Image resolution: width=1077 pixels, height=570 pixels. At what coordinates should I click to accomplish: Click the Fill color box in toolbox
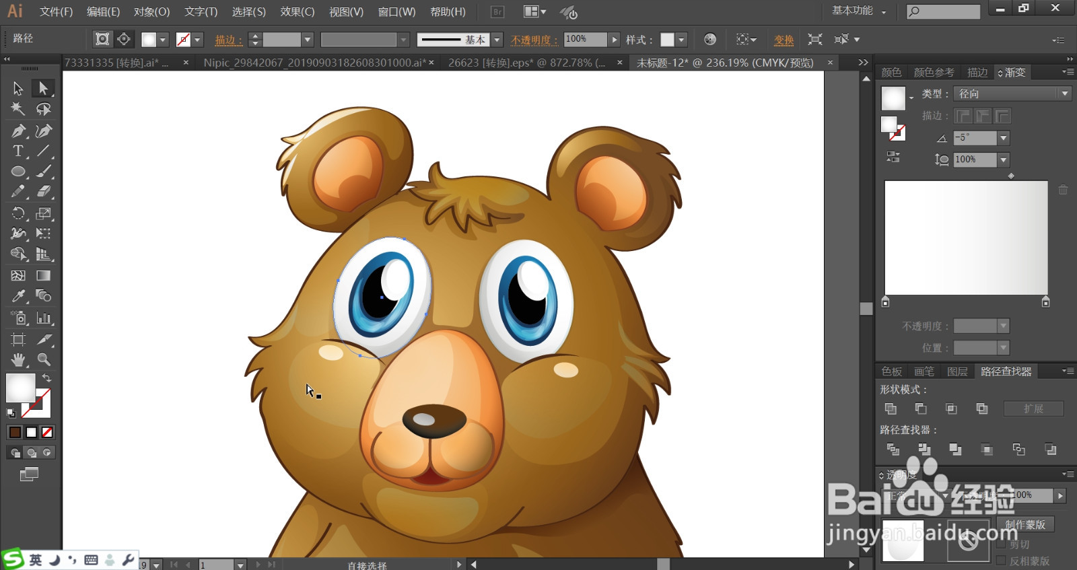pyautogui.click(x=20, y=388)
